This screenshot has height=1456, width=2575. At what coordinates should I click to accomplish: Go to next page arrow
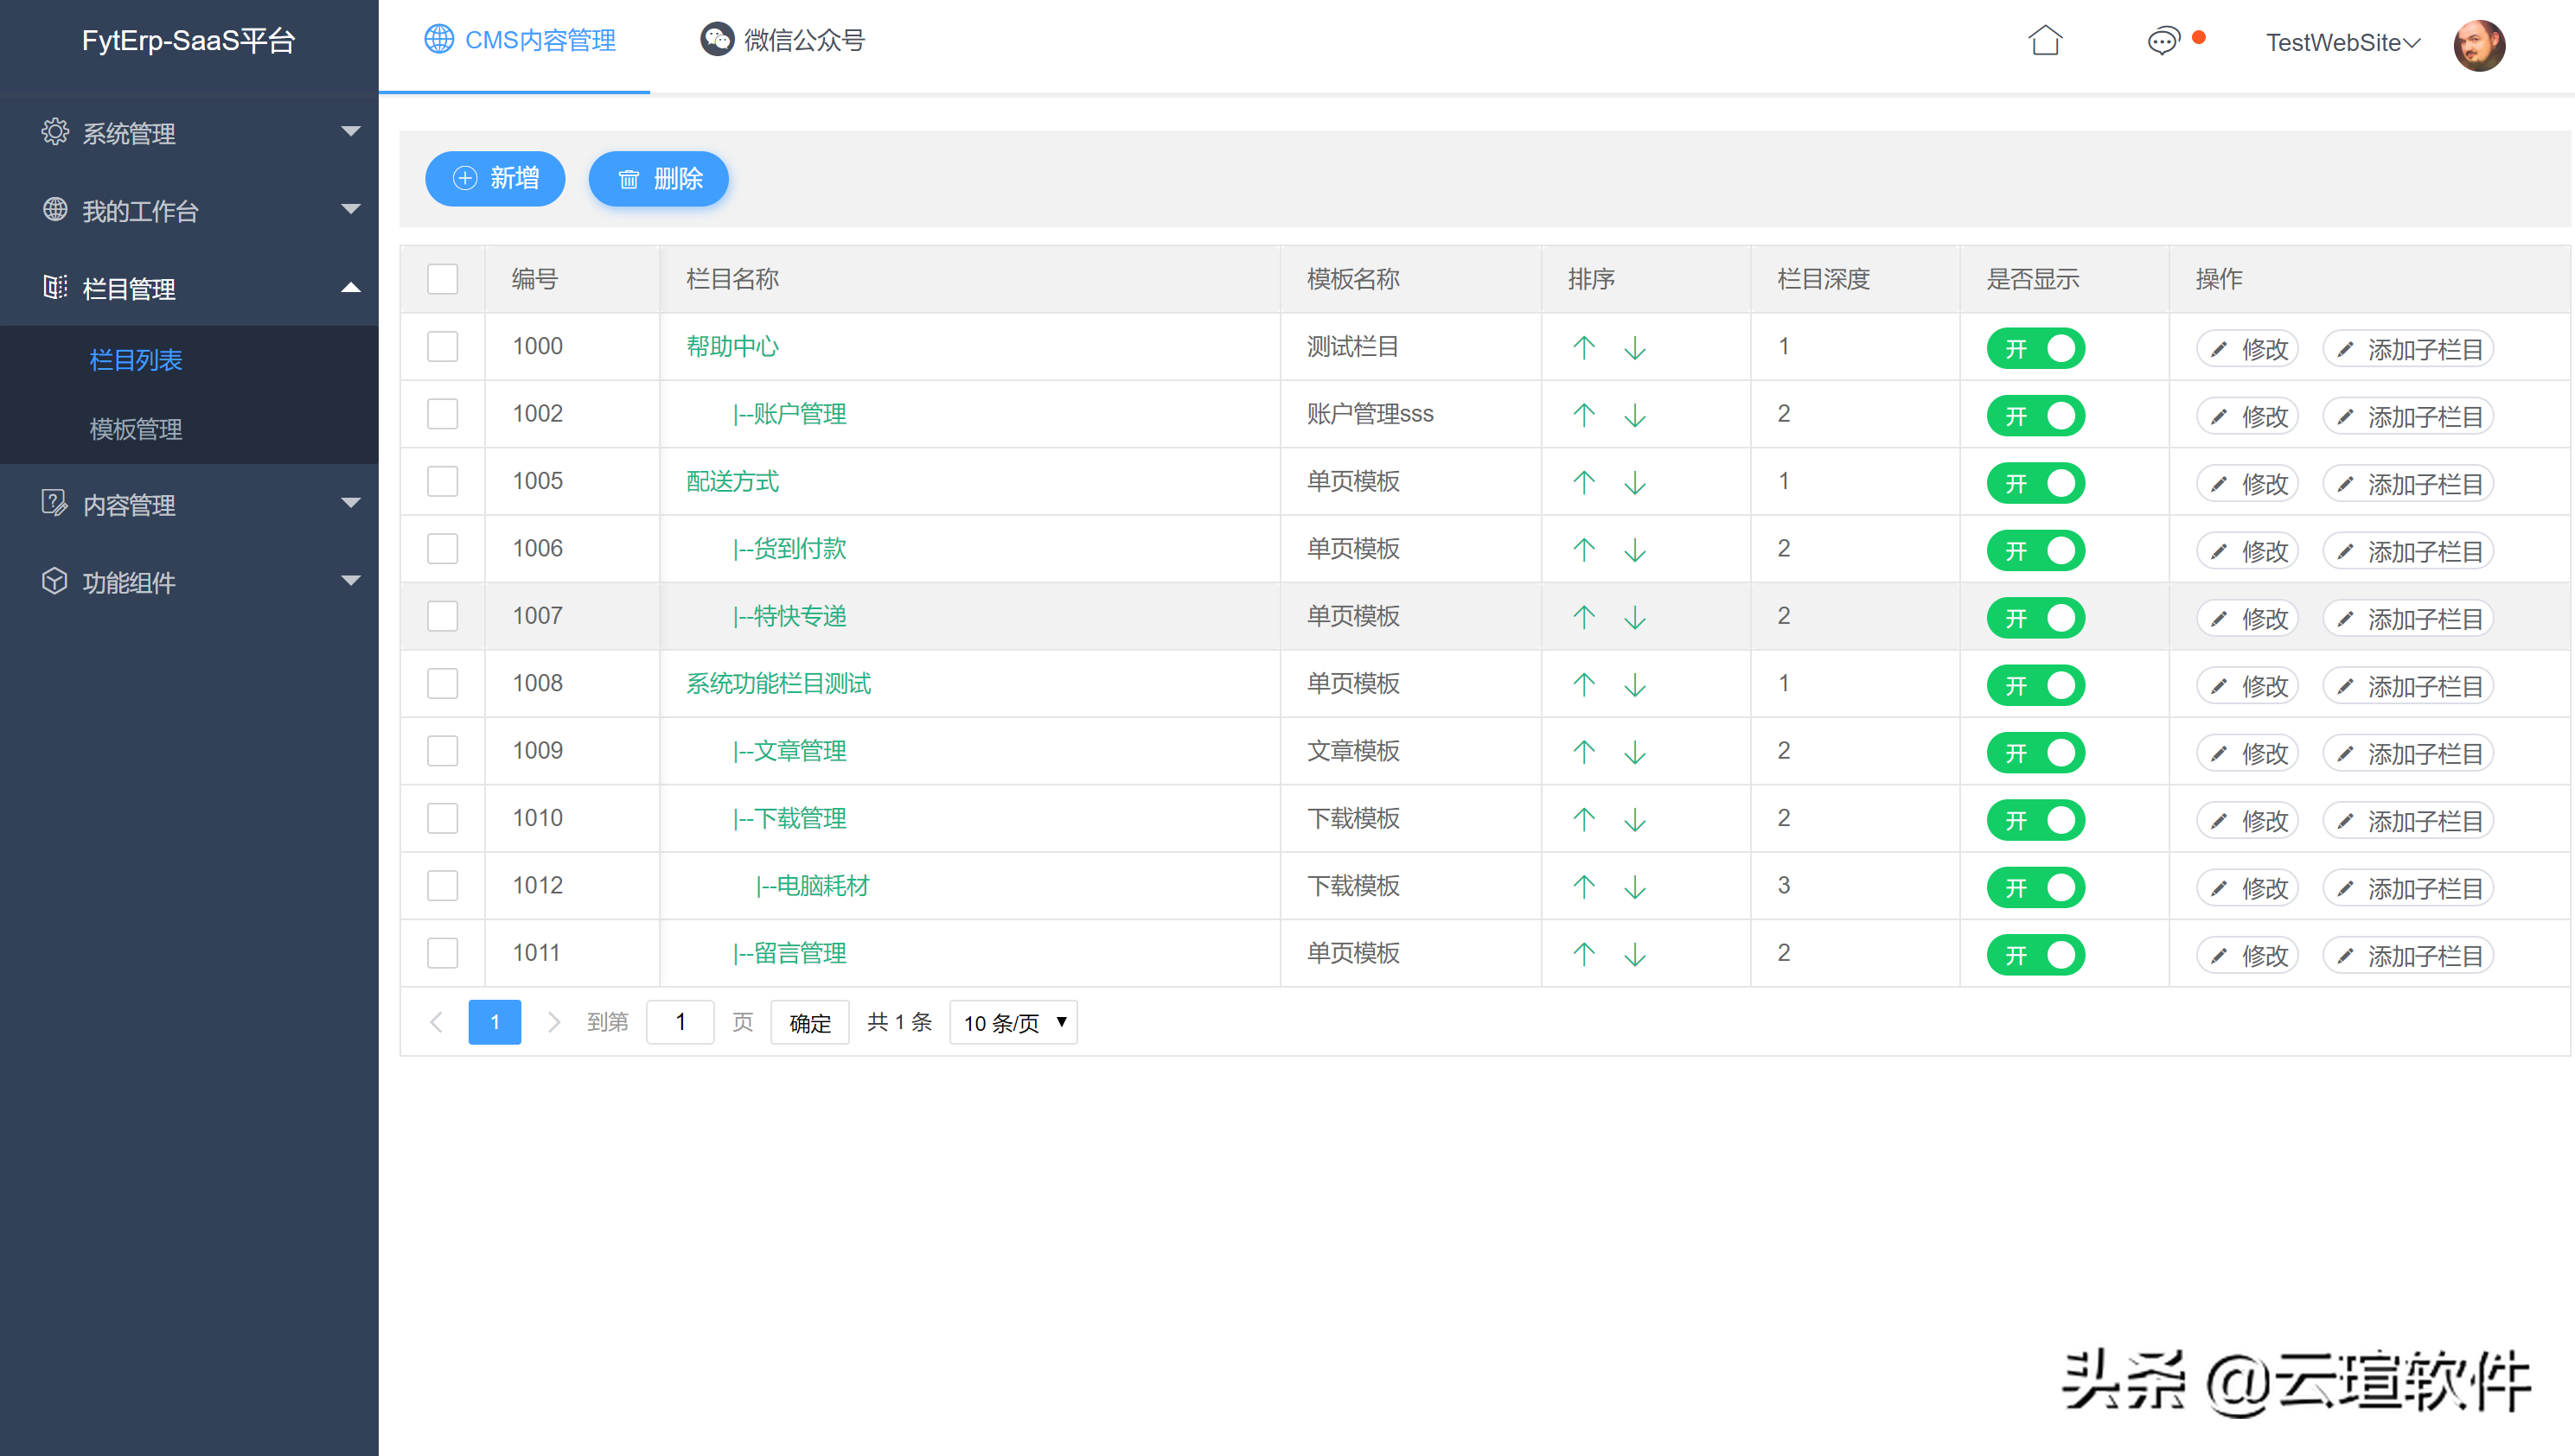click(x=553, y=1022)
